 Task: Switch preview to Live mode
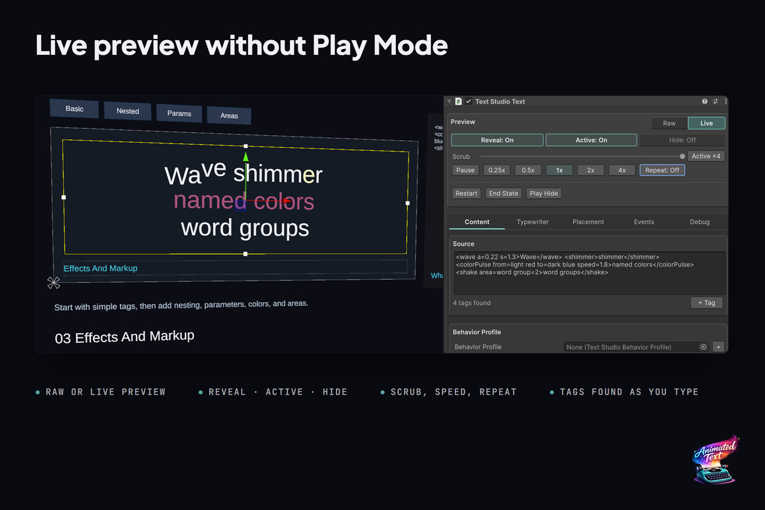tap(706, 123)
